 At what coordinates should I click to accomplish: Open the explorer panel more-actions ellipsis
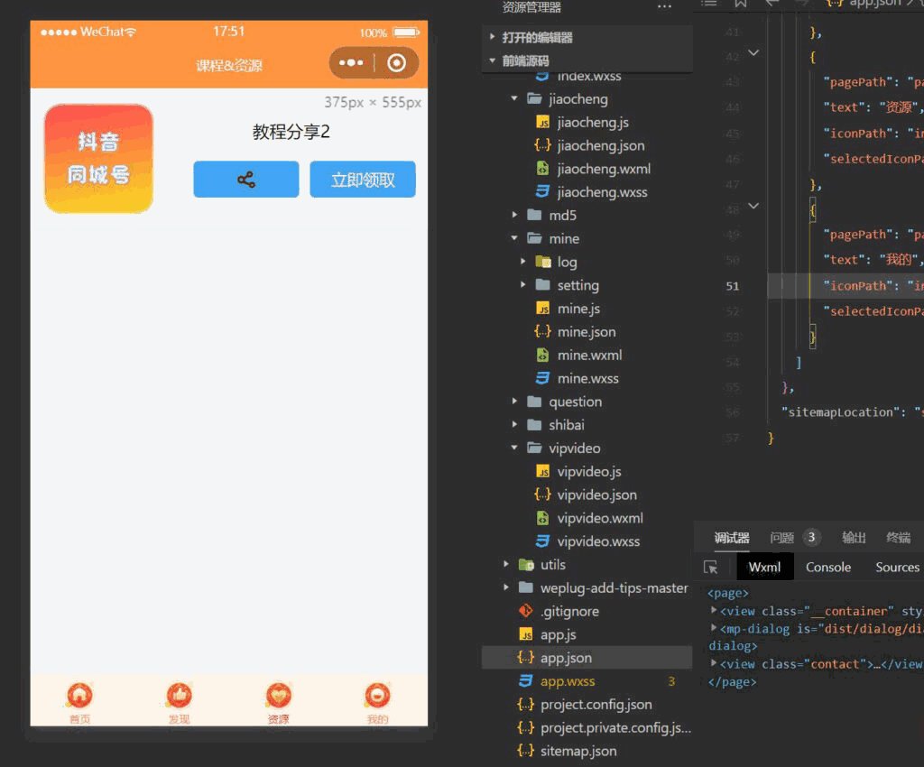click(665, 7)
